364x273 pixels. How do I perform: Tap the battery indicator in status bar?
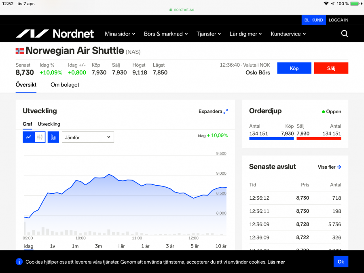pos(354,4)
